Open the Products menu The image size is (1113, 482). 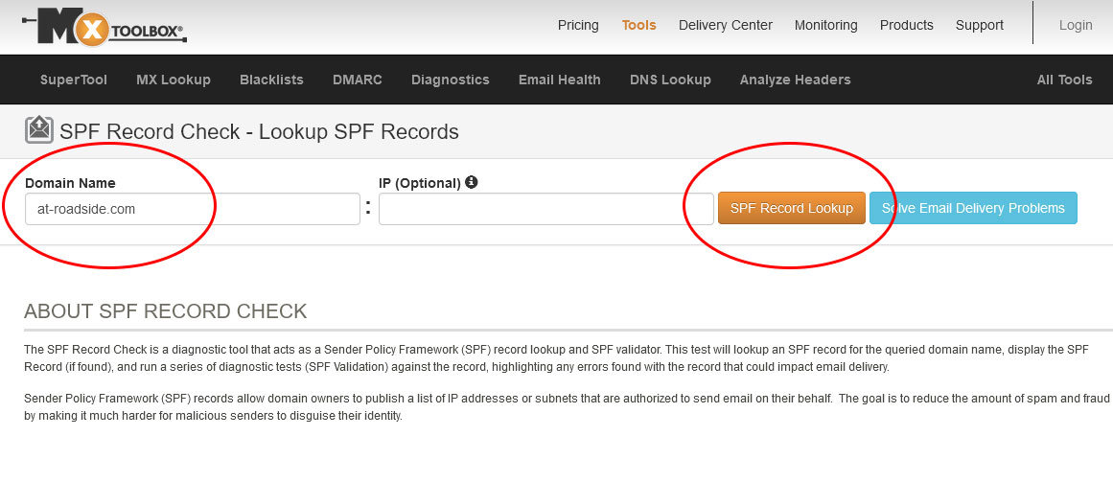(907, 26)
